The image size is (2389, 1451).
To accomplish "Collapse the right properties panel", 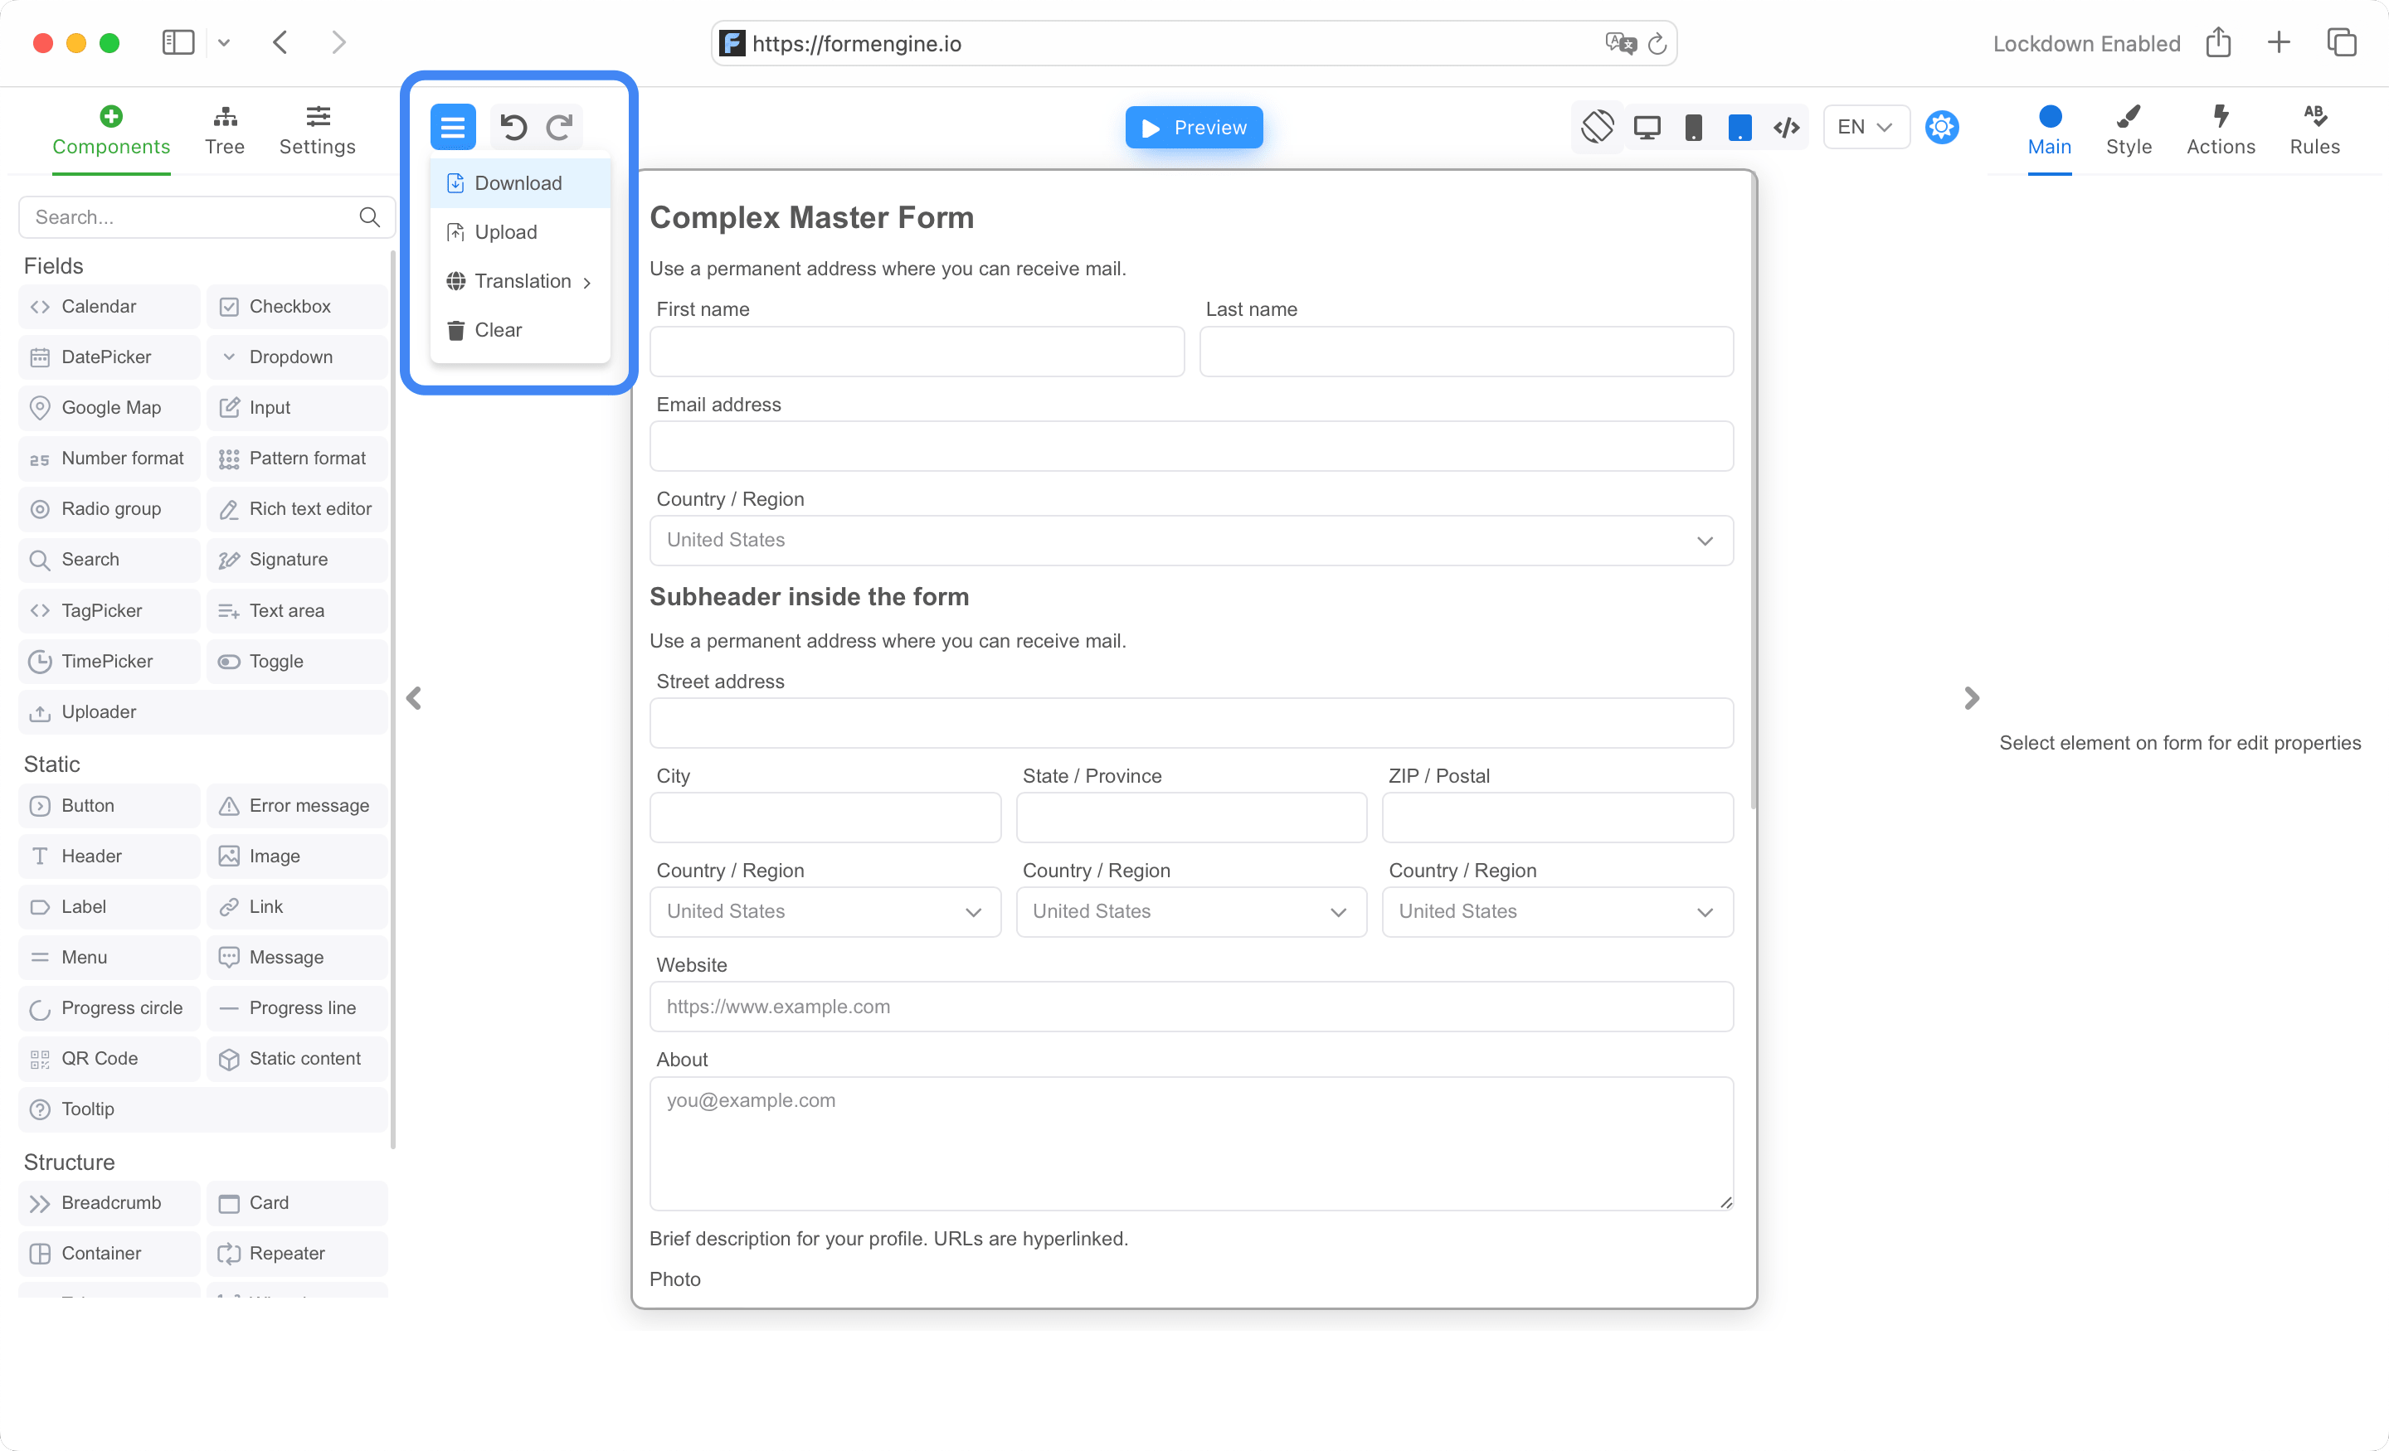I will pyautogui.click(x=1971, y=698).
